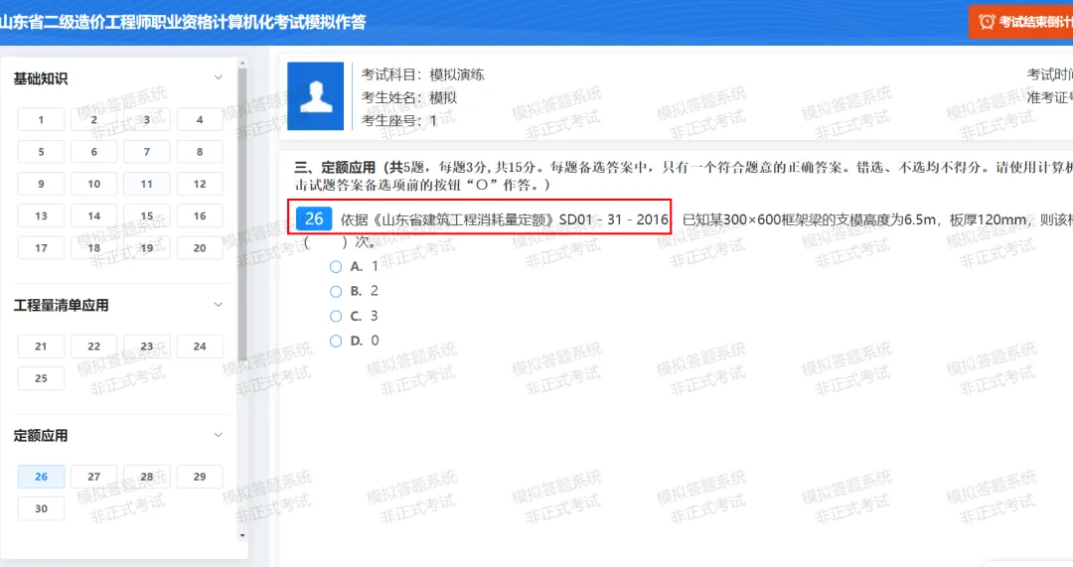Jump to question 16
Image resolution: width=1073 pixels, height=567 pixels.
pyautogui.click(x=200, y=216)
